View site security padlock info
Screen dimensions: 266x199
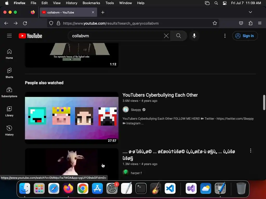58,23
